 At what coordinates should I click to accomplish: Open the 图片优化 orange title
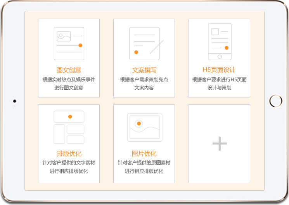click(144, 153)
